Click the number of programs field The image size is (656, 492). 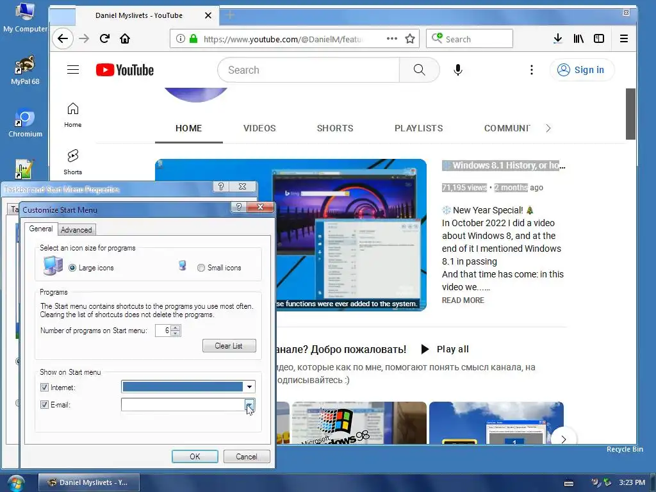click(163, 331)
